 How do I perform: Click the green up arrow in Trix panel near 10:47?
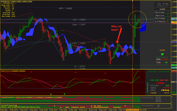pyautogui.click(x=51, y=94)
